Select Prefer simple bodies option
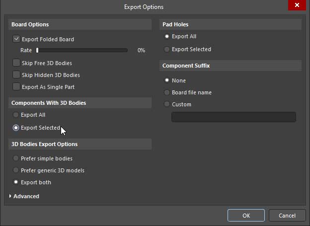Image resolution: width=310 pixels, height=226 pixels. click(x=16, y=158)
